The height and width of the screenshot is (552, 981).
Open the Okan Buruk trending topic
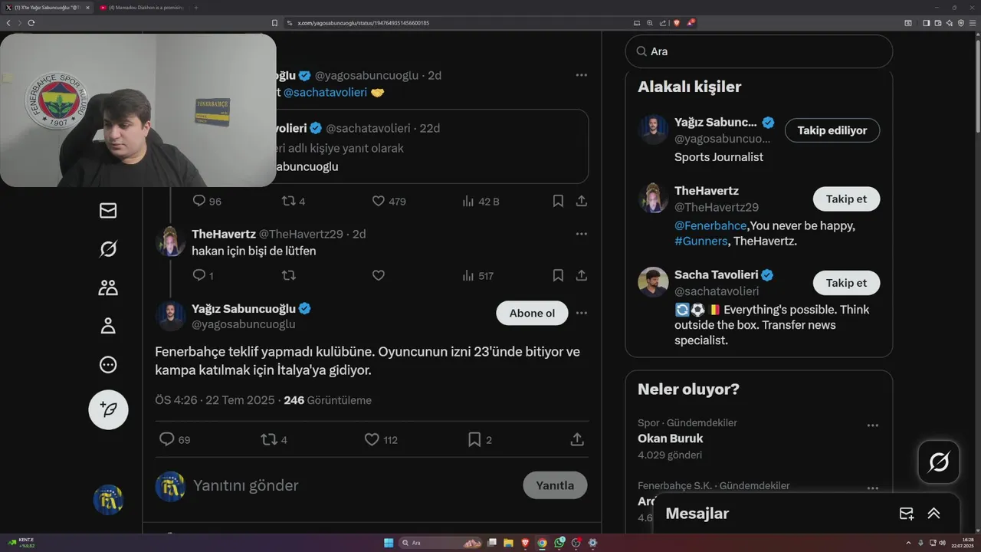(x=671, y=439)
